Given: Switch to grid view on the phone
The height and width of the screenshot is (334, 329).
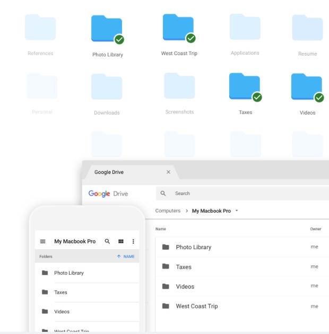Looking at the screenshot, I should [x=121, y=241].
